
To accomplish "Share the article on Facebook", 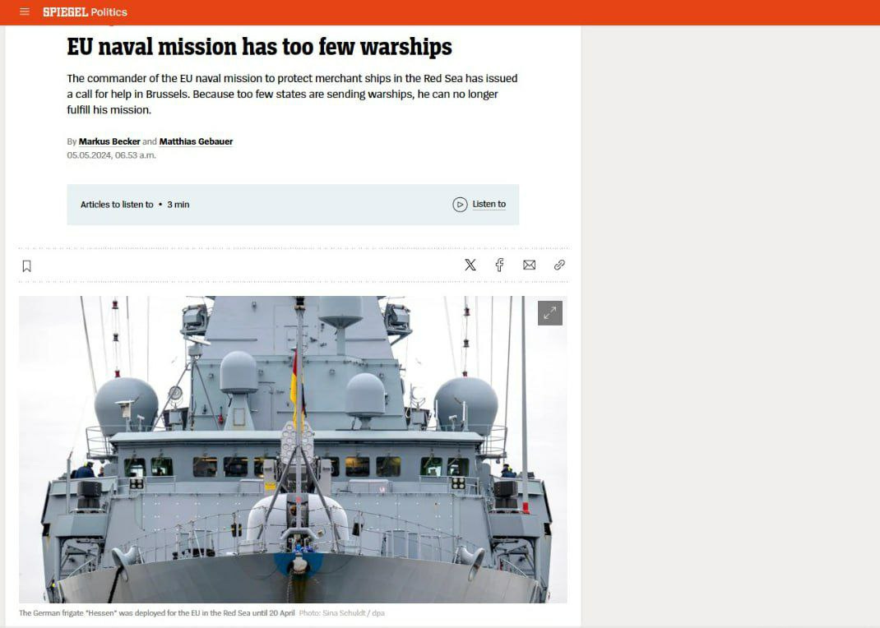I will click(499, 265).
